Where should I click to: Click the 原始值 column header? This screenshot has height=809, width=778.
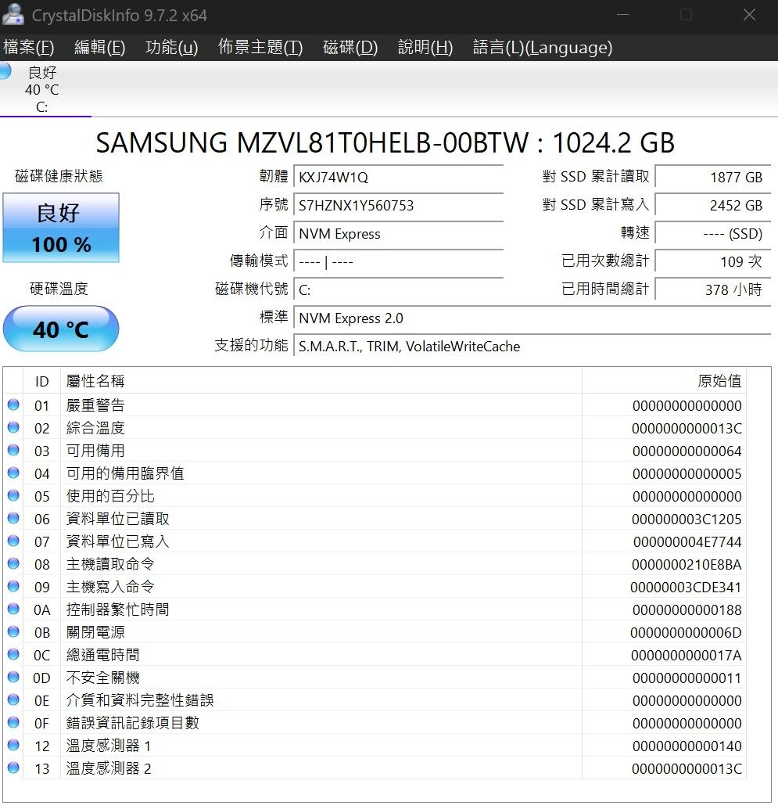(x=719, y=381)
